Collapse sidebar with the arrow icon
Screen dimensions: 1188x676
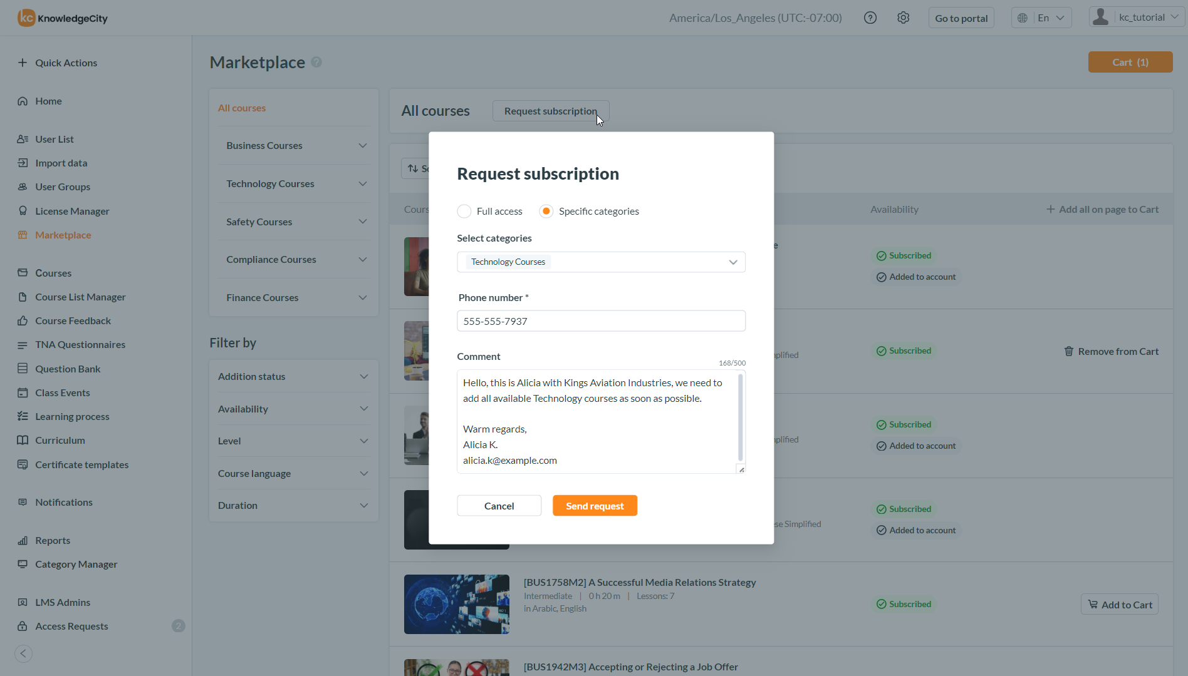click(x=23, y=653)
